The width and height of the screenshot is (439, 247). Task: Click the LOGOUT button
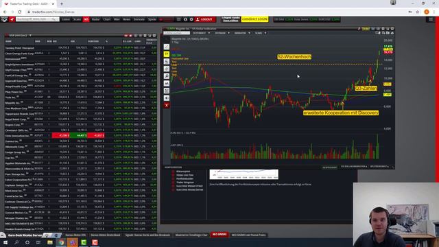click(205, 19)
